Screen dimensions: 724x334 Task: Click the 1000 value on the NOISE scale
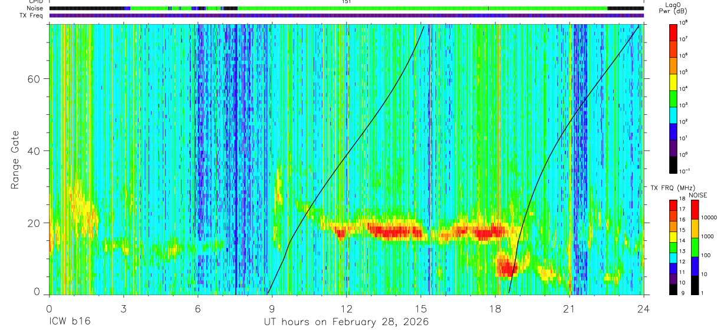point(707,236)
